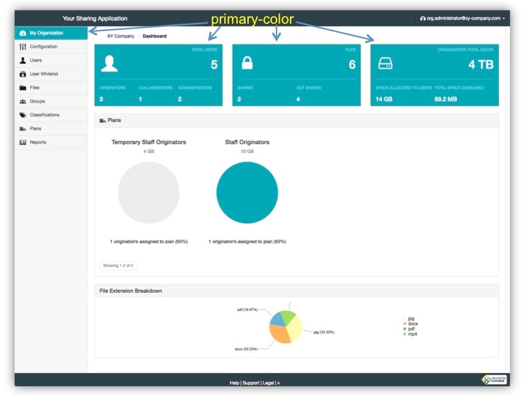Click the Legal footer link

click(268, 383)
